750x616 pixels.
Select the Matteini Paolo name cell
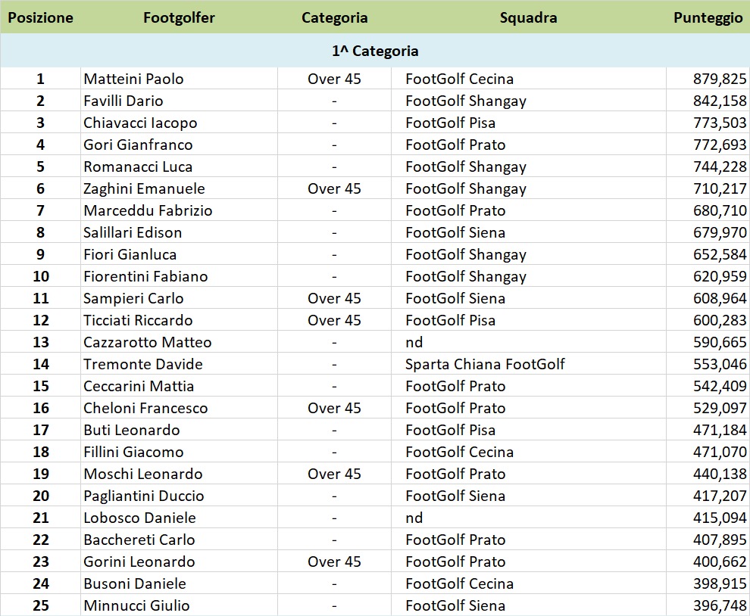coord(179,79)
